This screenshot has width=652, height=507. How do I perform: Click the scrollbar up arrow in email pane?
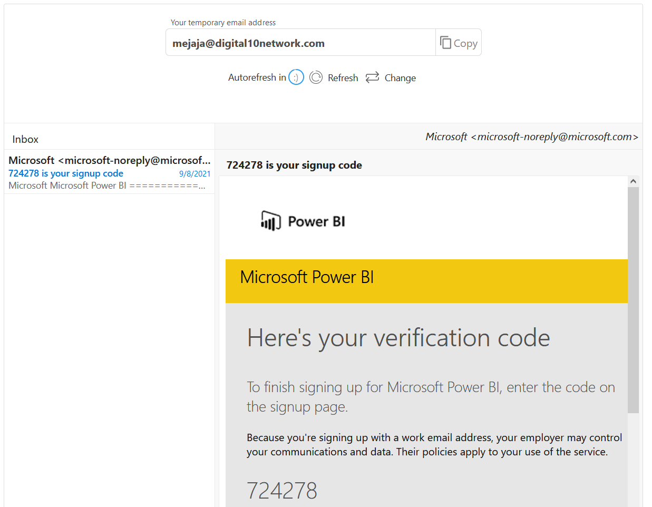tap(633, 181)
